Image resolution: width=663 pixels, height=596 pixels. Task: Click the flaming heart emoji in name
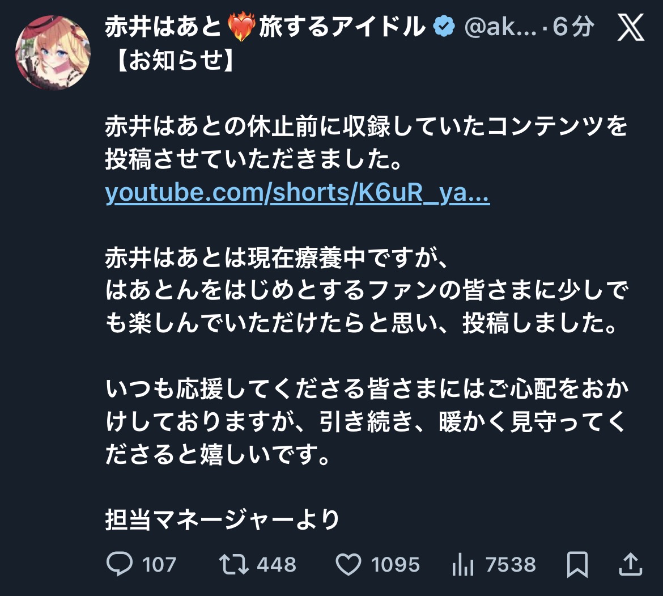(241, 27)
